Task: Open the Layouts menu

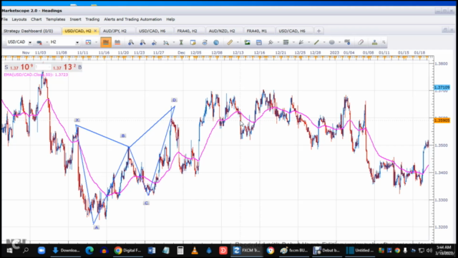Action: coord(19,19)
